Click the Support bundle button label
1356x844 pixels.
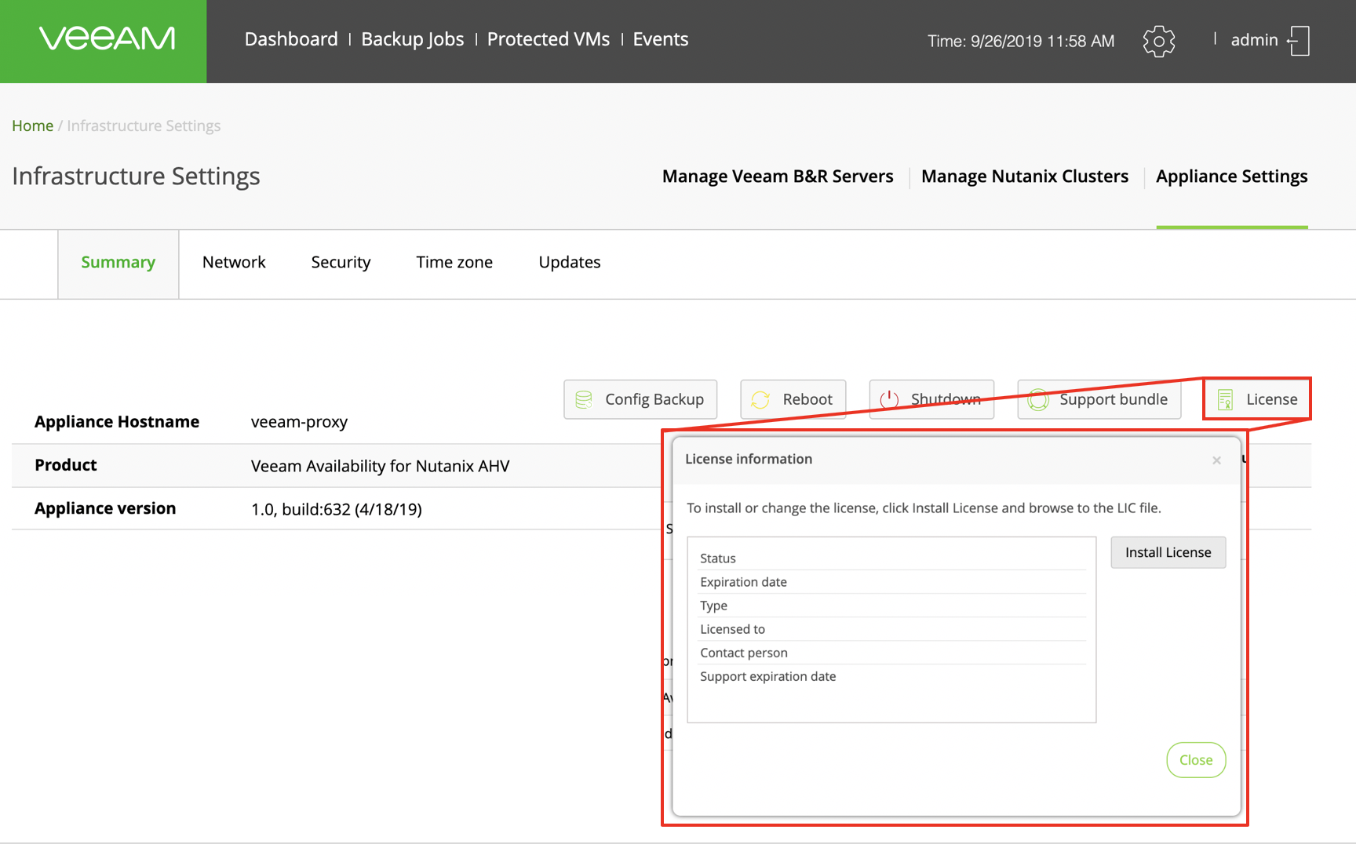tap(1114, 399)
